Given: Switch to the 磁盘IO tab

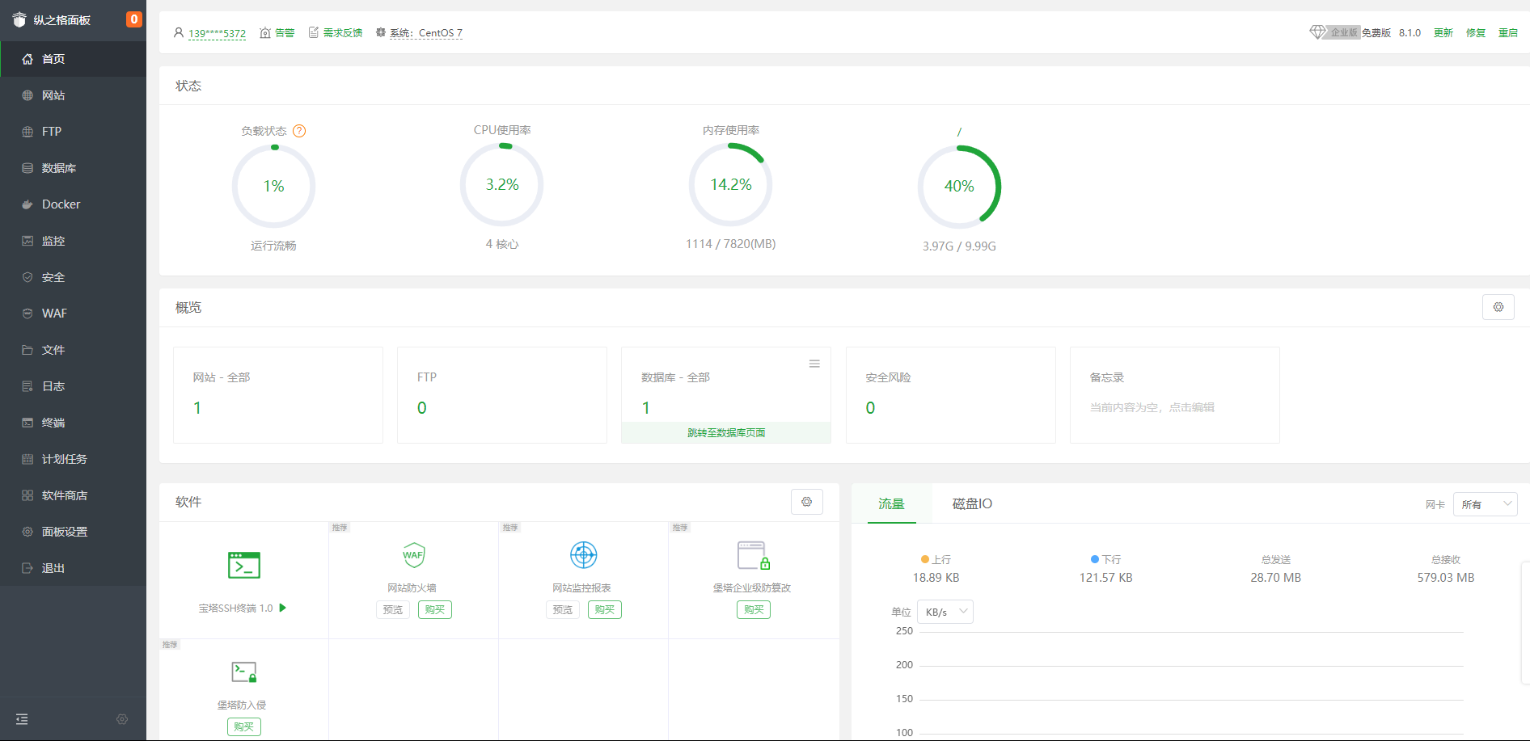Looking at the screenshot, I should (x=972, y=503).
